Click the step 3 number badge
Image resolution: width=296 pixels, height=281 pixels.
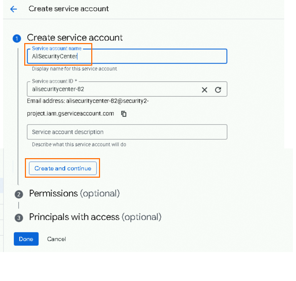tap(19, 218)
